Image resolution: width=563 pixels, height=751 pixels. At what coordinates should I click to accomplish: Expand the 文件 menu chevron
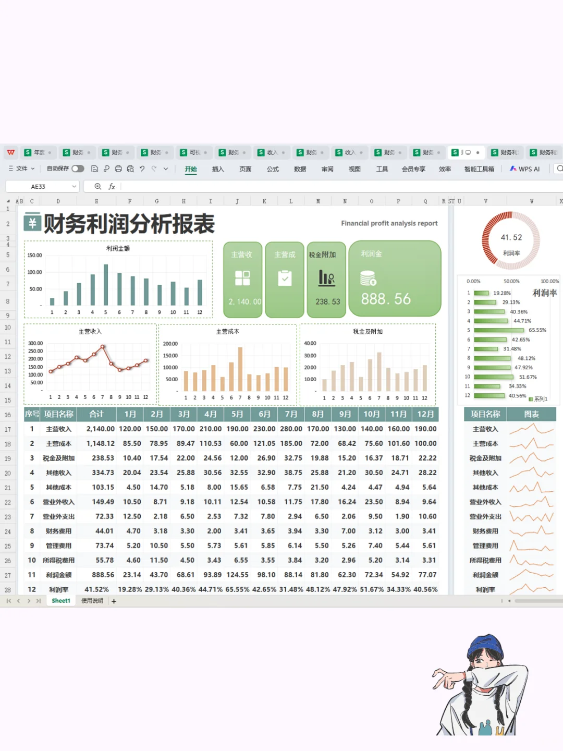(x=32, y=168)
